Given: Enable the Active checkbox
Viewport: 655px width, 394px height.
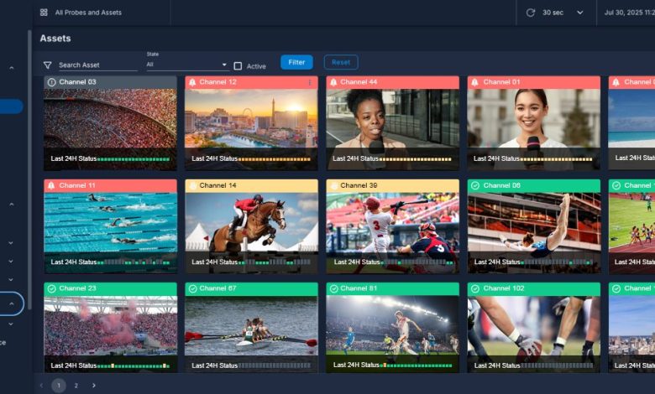Looking at the screenshot, I should (238, 66).
